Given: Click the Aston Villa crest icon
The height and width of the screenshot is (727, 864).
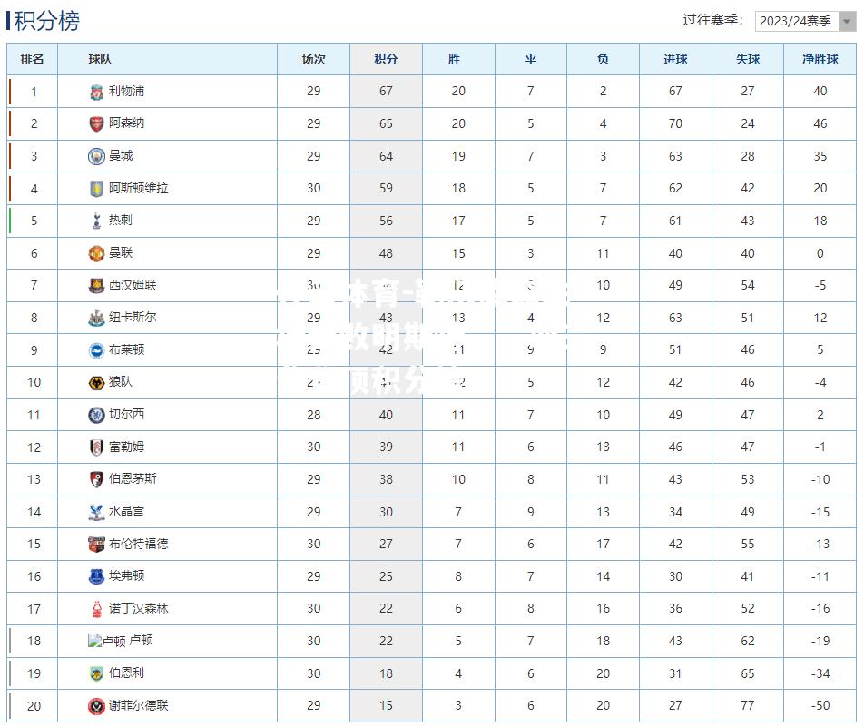Looking at the screenshot, I should pyautogui.click(x=96, y=189).
